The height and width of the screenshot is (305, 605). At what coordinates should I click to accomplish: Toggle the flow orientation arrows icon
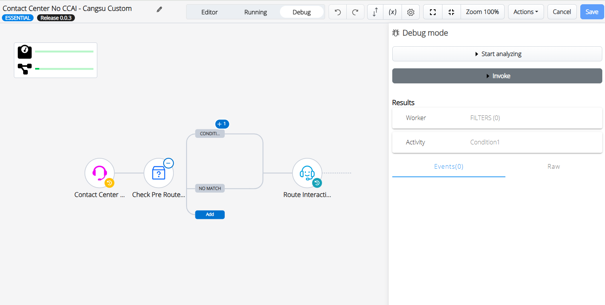[375, 12]
